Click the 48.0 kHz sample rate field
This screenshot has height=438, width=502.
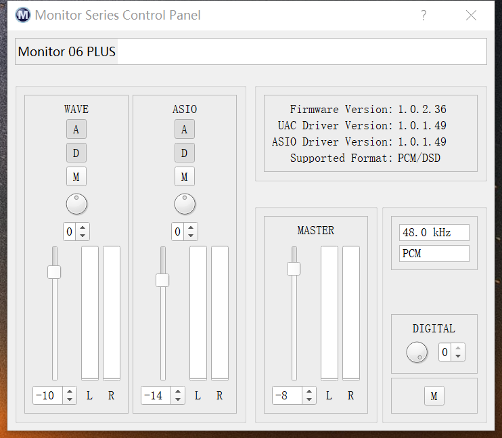[434, 233]
